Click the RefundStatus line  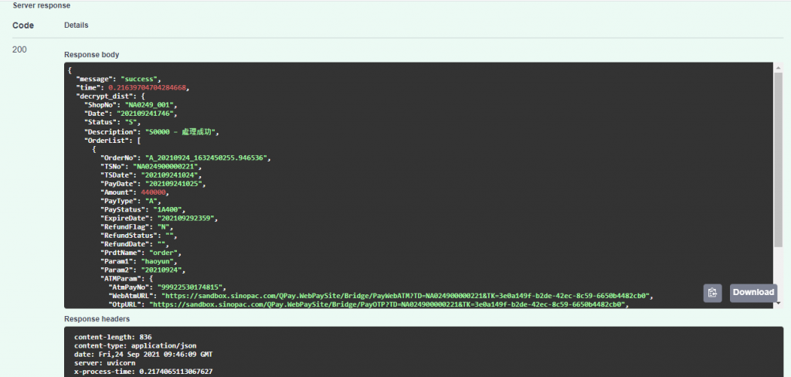pyautogui.click(x=138, y=236)
